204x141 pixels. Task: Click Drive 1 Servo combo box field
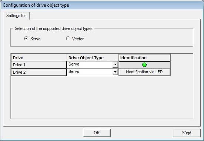click(x=92, y=65)
